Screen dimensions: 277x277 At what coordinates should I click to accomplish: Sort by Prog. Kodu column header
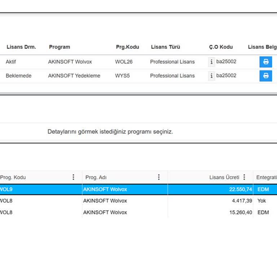(13, 177)
